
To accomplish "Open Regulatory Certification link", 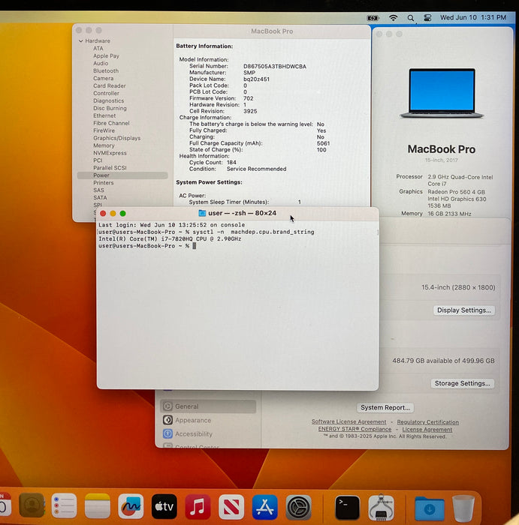I will click(428, 421).
